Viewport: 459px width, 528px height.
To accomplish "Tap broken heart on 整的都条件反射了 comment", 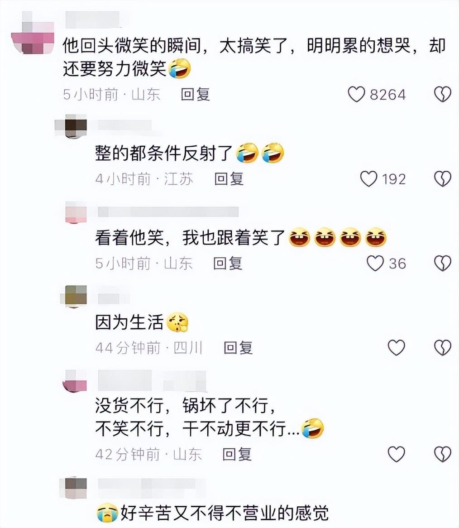I will [x=443, y=178].
